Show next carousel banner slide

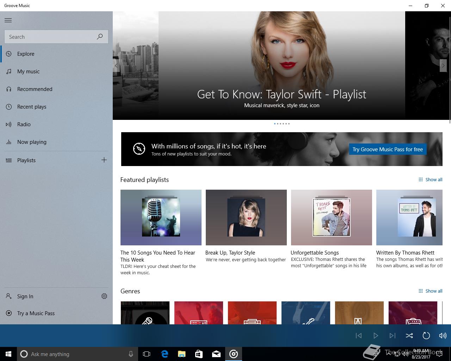coord(443,66)
